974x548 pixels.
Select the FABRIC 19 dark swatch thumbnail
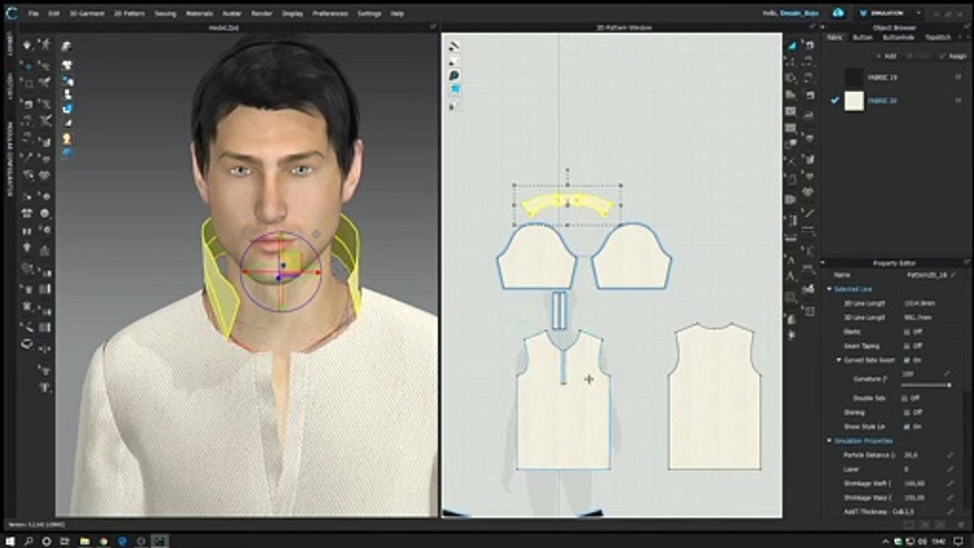[855, 77]
